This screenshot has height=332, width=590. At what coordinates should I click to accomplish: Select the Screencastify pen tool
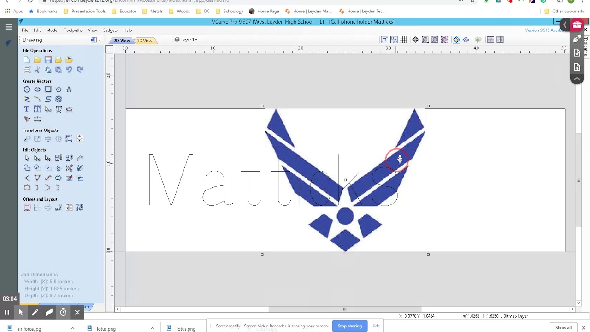coord(35,313)
